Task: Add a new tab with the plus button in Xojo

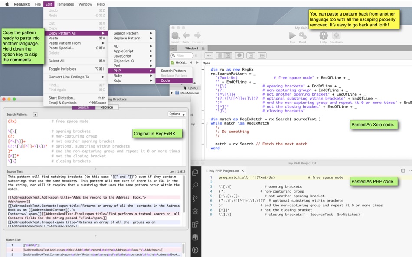Action: click(173, 48)
